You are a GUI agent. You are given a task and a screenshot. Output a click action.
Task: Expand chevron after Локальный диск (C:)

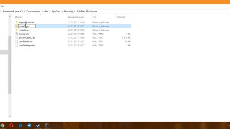24,11
